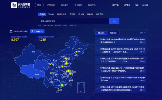The image size is (162, 100).
Task: Click the 免费注册 link
Action: pyautogui.click(x=144, y=5)
